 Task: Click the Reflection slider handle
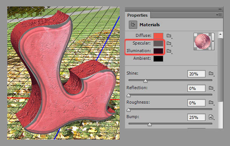[x=129, y=95]
